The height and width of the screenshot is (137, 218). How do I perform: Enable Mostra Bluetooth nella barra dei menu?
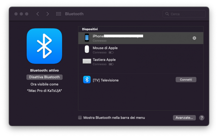click(x=80, y=118)
